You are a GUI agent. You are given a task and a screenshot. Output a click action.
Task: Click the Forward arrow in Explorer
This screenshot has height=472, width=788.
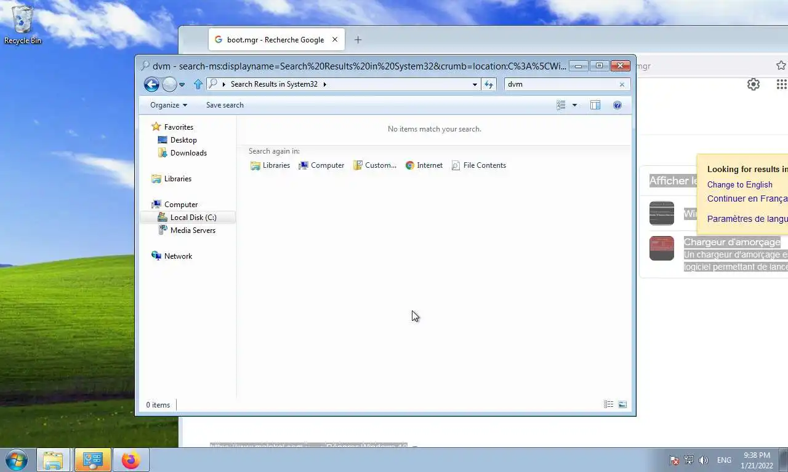169,84
